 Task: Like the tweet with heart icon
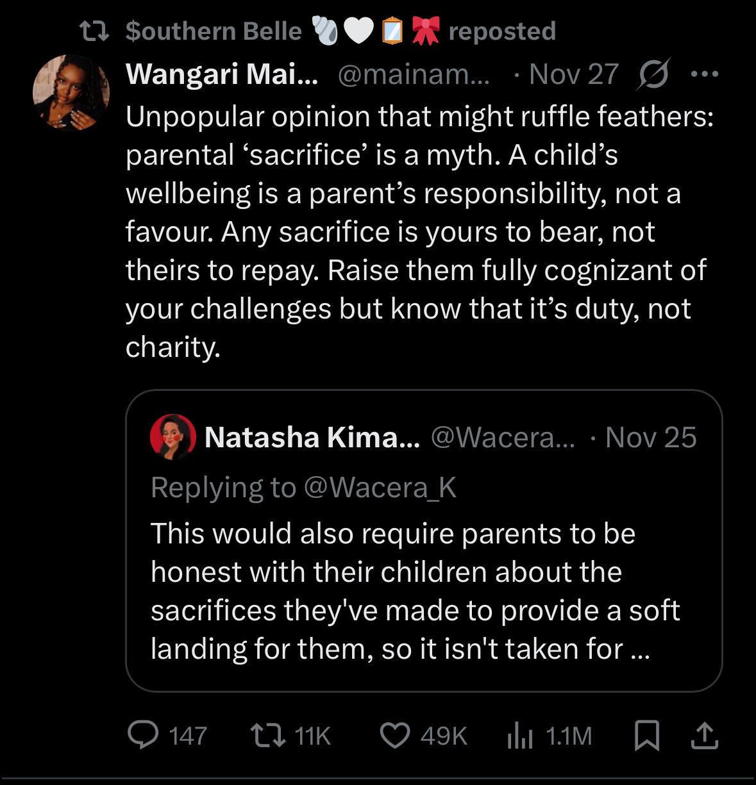tap(395, 735)
